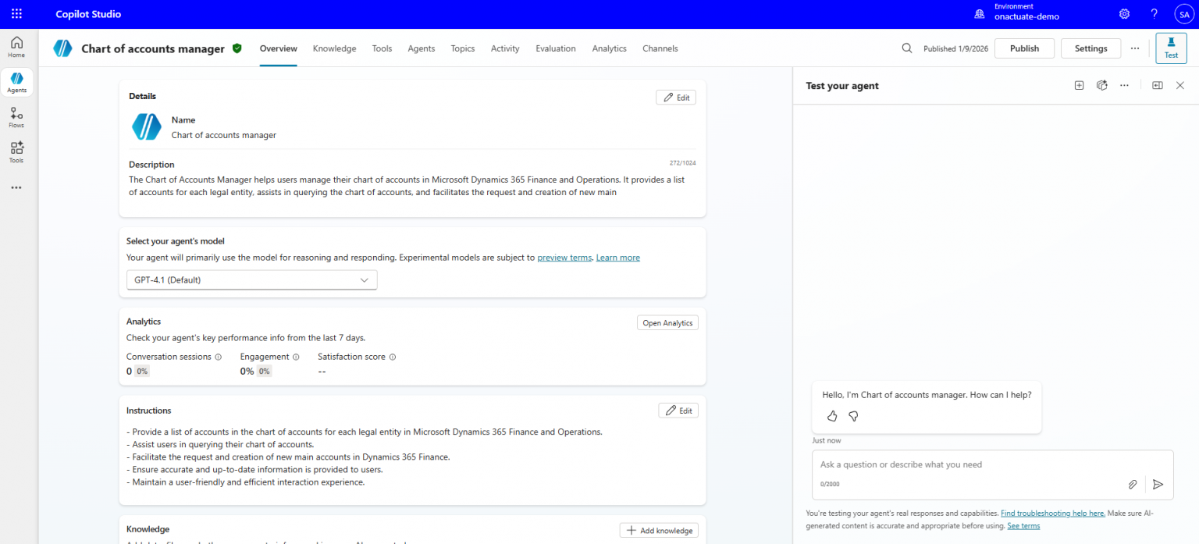Viewport: 1199px width, 544px height.
Task: Edit the Instructions section
Action: (x=678, y=411)
